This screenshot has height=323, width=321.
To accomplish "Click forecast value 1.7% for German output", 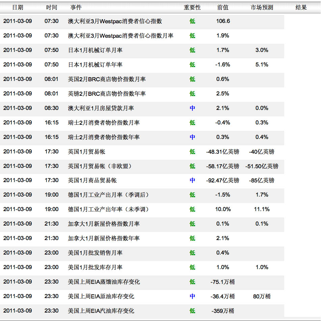I will 262,195.
